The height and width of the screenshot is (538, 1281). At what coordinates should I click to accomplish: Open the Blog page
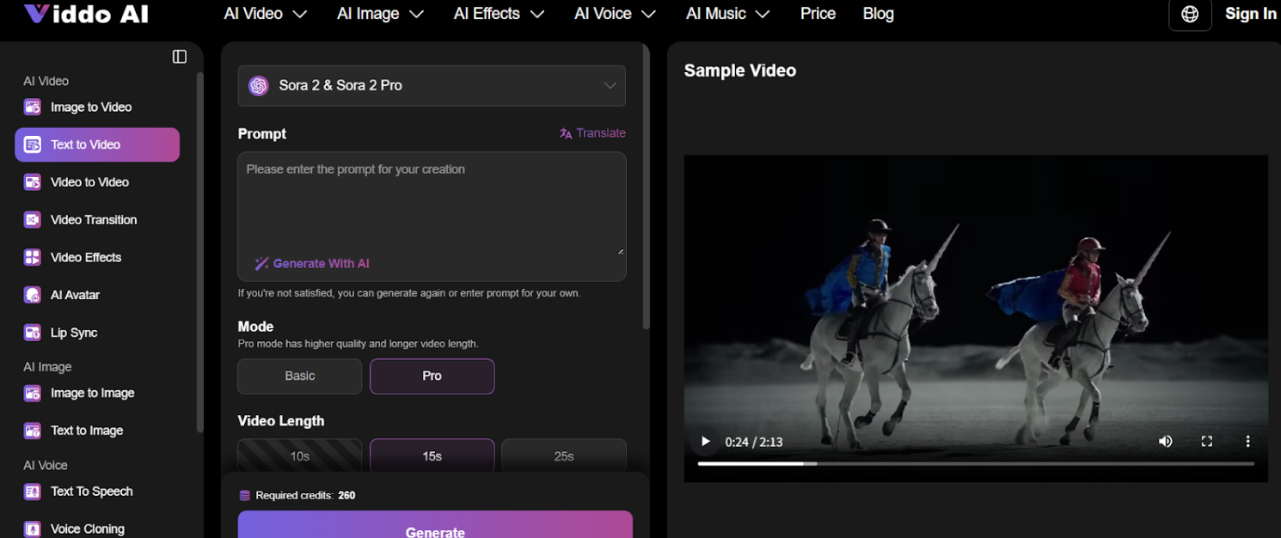pos(878,14)
